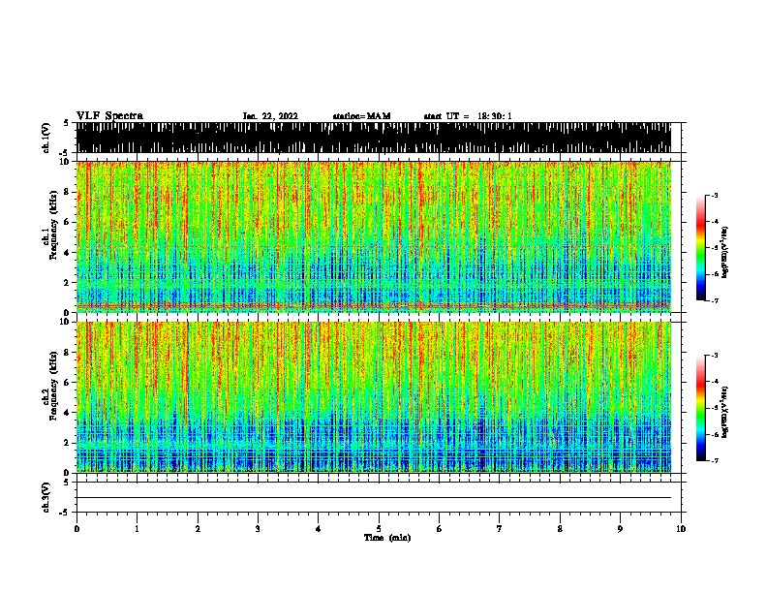Click the time axis end label "10"
Viewport: 767px width, 593px height.
[681, 529]
